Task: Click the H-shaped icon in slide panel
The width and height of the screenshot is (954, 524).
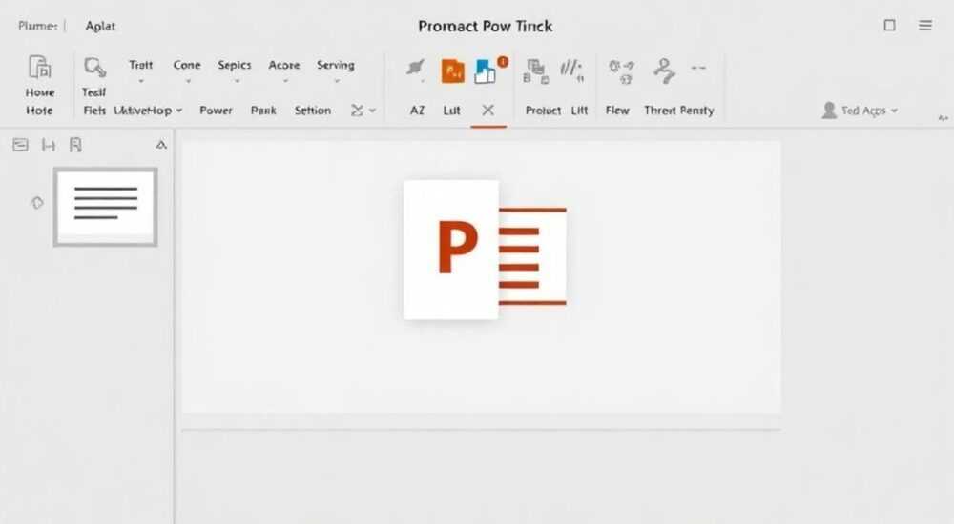Action: pos(48,145)
